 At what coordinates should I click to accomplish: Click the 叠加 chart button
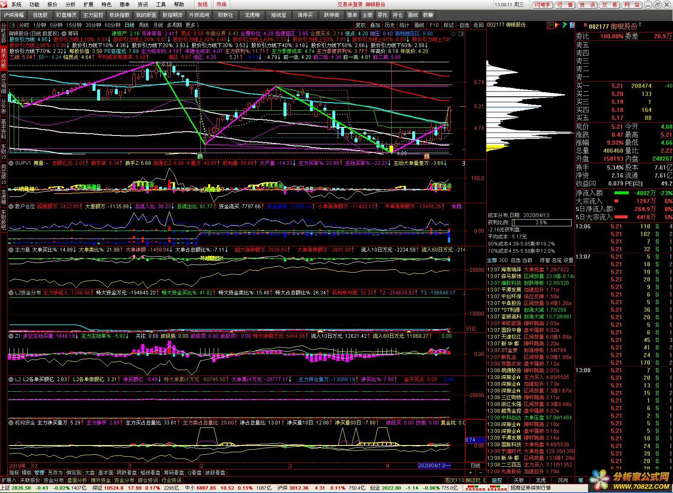tap(375, 25)
